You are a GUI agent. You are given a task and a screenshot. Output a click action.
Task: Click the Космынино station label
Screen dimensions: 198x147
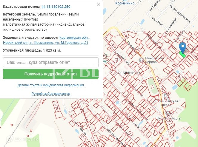pyautogui.click(x=125, y=2)
